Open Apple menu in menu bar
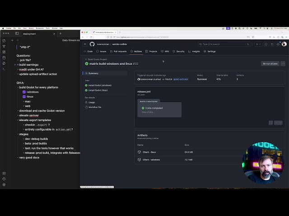The image size is (289, 216). (3, 28)
